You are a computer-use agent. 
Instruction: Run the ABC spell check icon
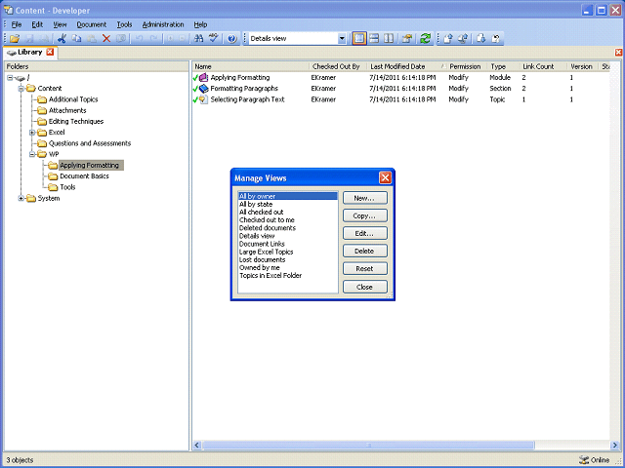pyautogui.click(x=214, y=39)
